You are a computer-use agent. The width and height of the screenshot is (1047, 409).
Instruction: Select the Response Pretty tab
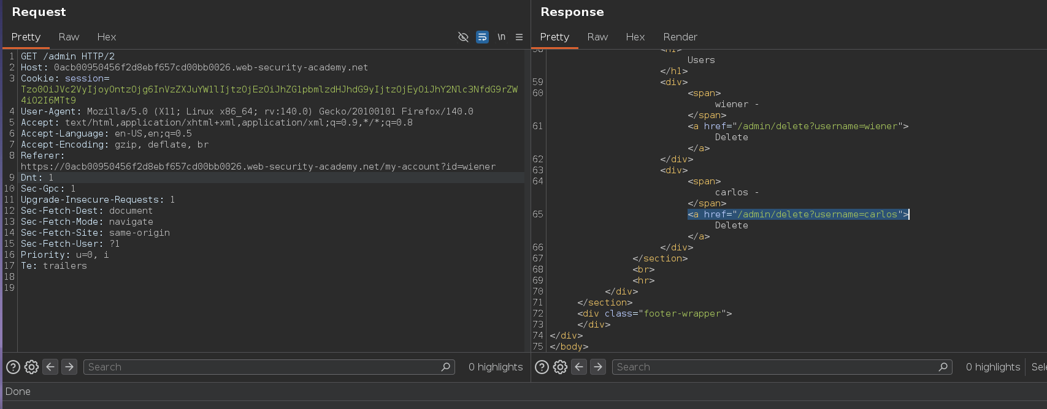pos(554,37)
